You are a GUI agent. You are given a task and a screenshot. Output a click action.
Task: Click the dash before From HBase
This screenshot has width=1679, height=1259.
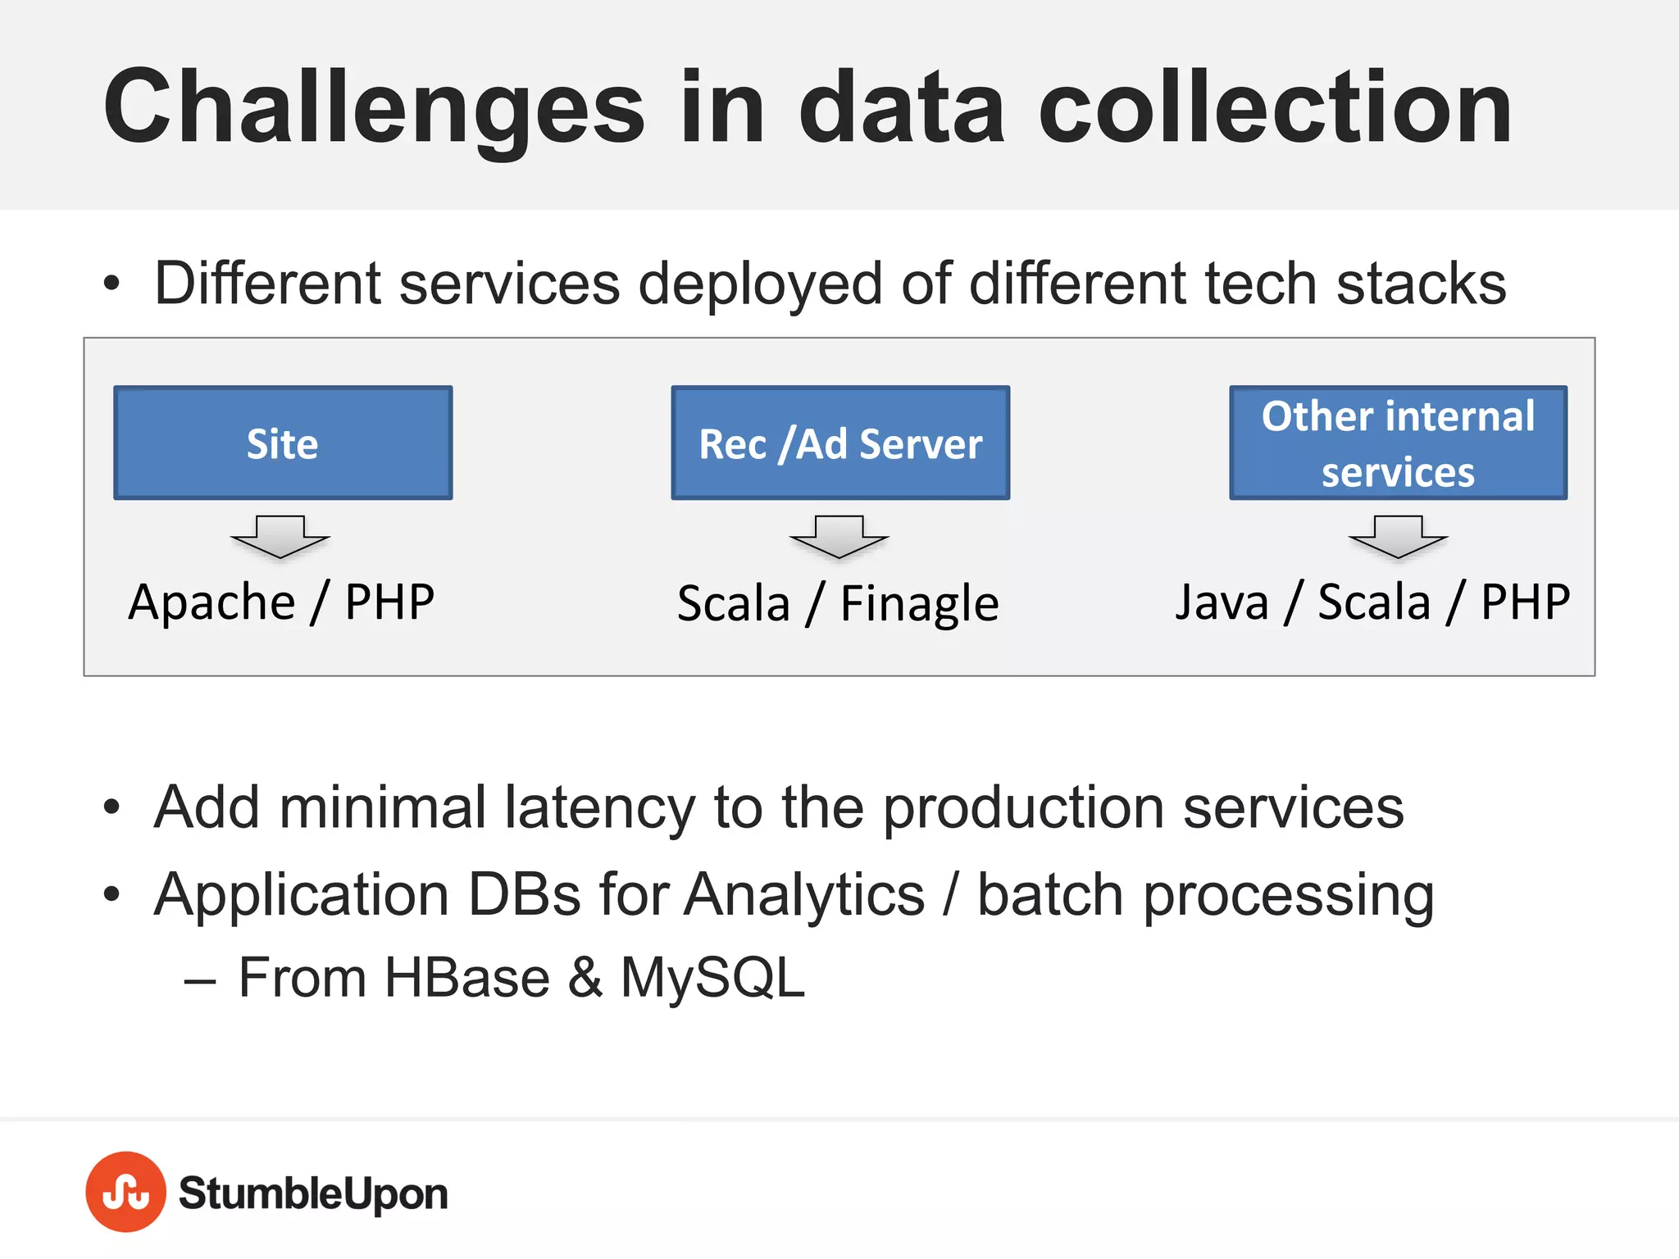pyautogui.click(x=200, y=982)
